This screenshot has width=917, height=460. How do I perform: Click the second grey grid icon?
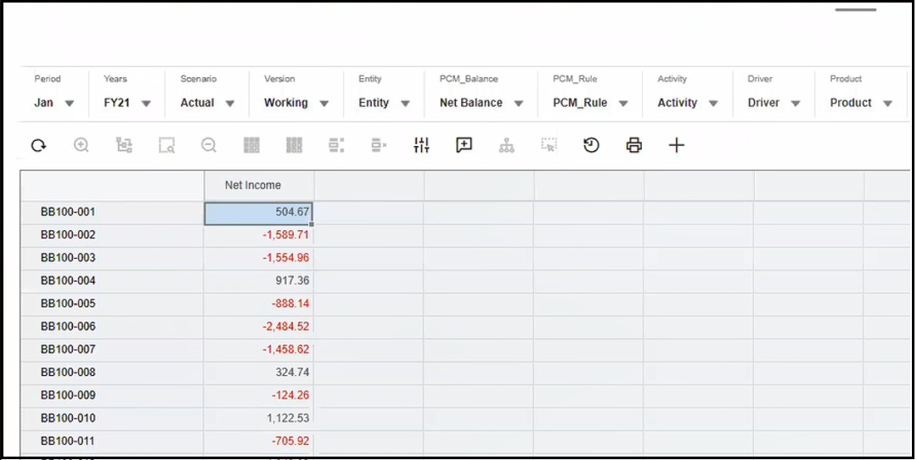[x=294, y=145]
